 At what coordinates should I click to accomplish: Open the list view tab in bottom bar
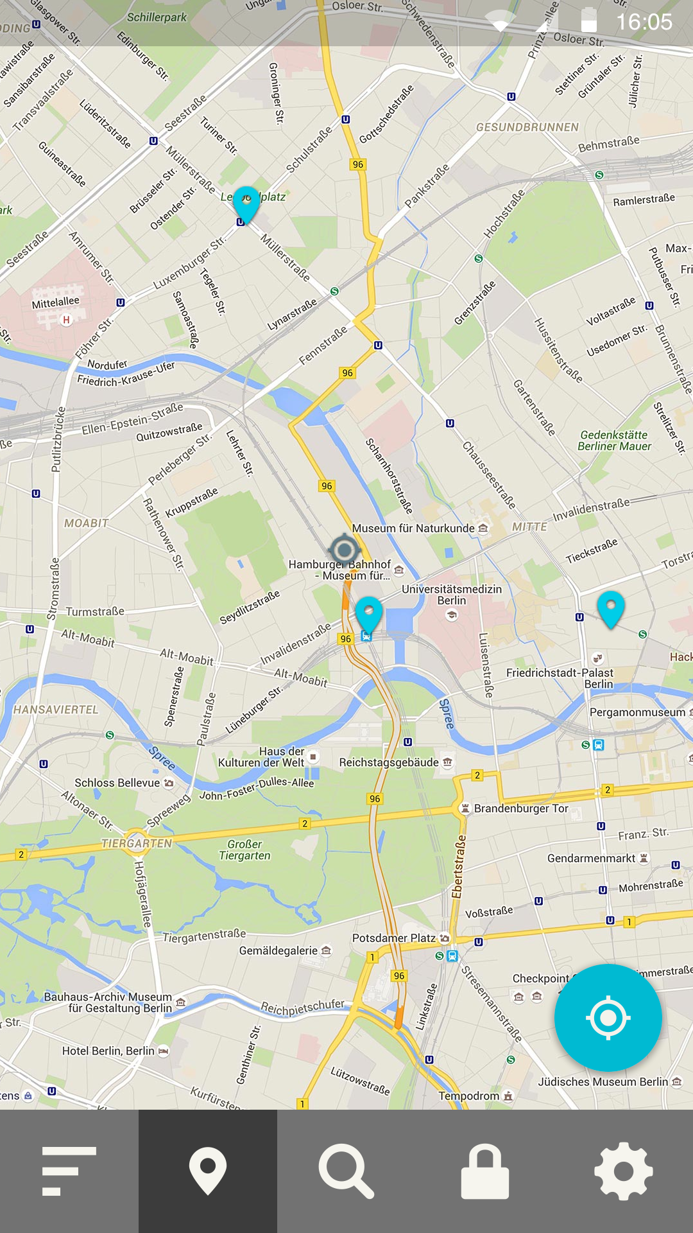69,1171
